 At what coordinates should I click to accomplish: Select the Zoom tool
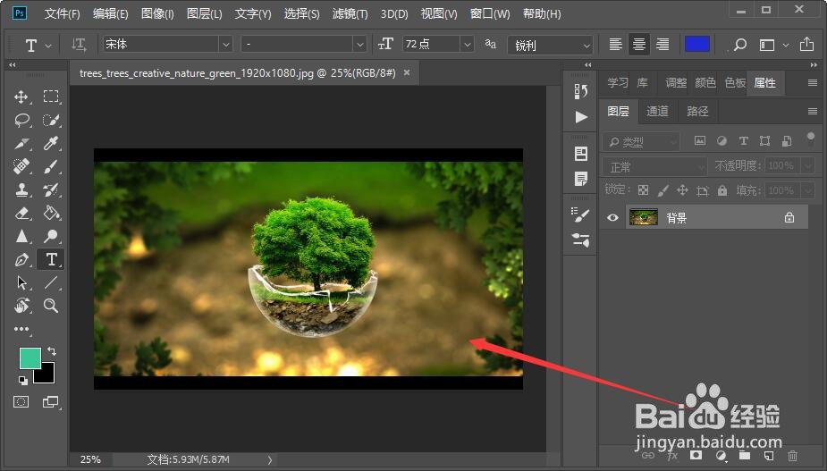(x=51, y=306)
